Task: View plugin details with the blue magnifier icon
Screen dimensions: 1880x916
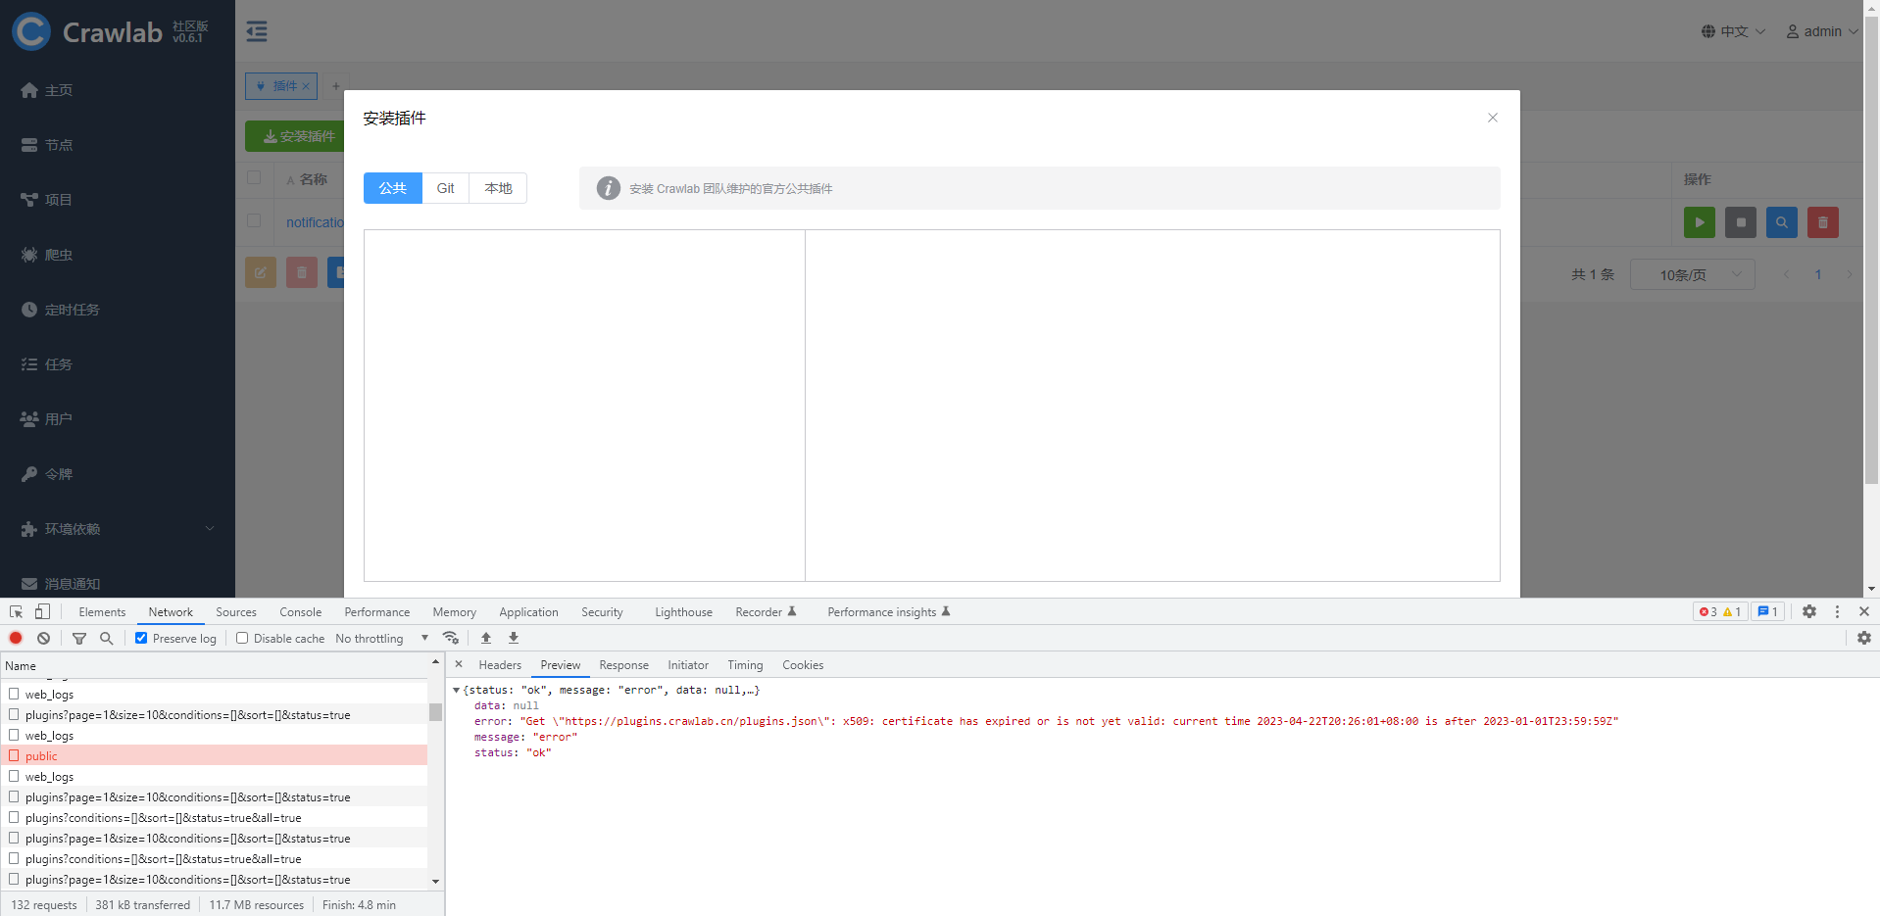Action: [1781, 222]
